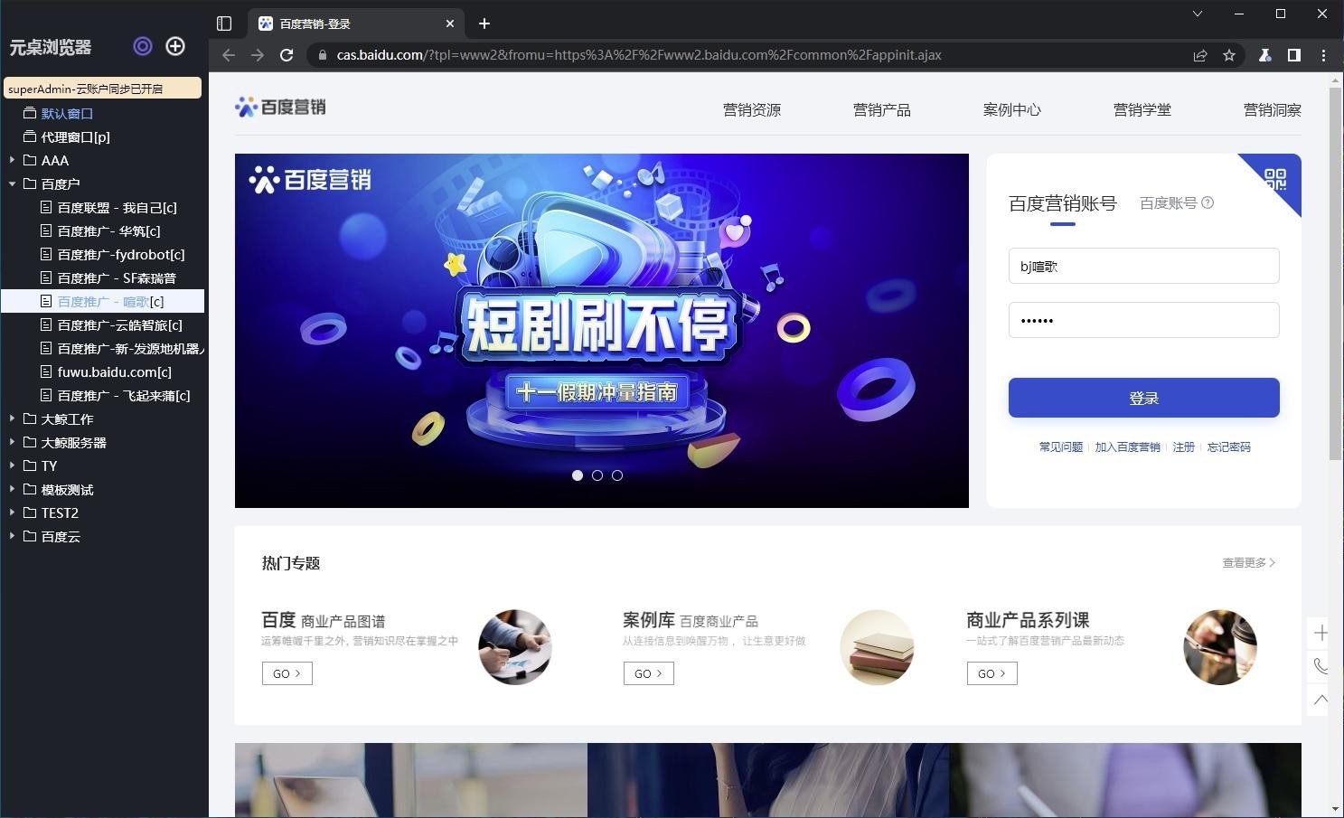Go back to previous page

coord(229,55)
